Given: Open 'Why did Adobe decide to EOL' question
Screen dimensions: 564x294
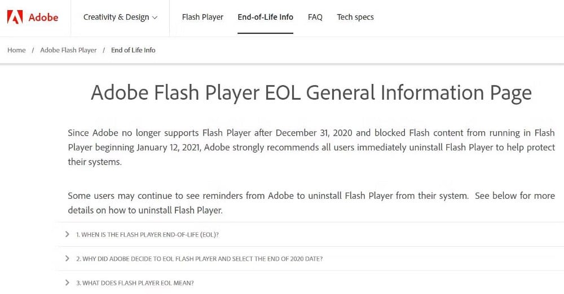Looking at the screenshot, I should point(199,259).
